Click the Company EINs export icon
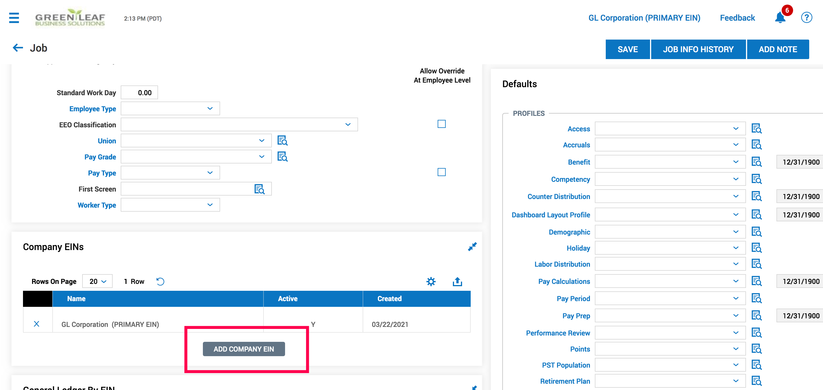The height and width of the screenshot is (390, 823). [457, 281]
